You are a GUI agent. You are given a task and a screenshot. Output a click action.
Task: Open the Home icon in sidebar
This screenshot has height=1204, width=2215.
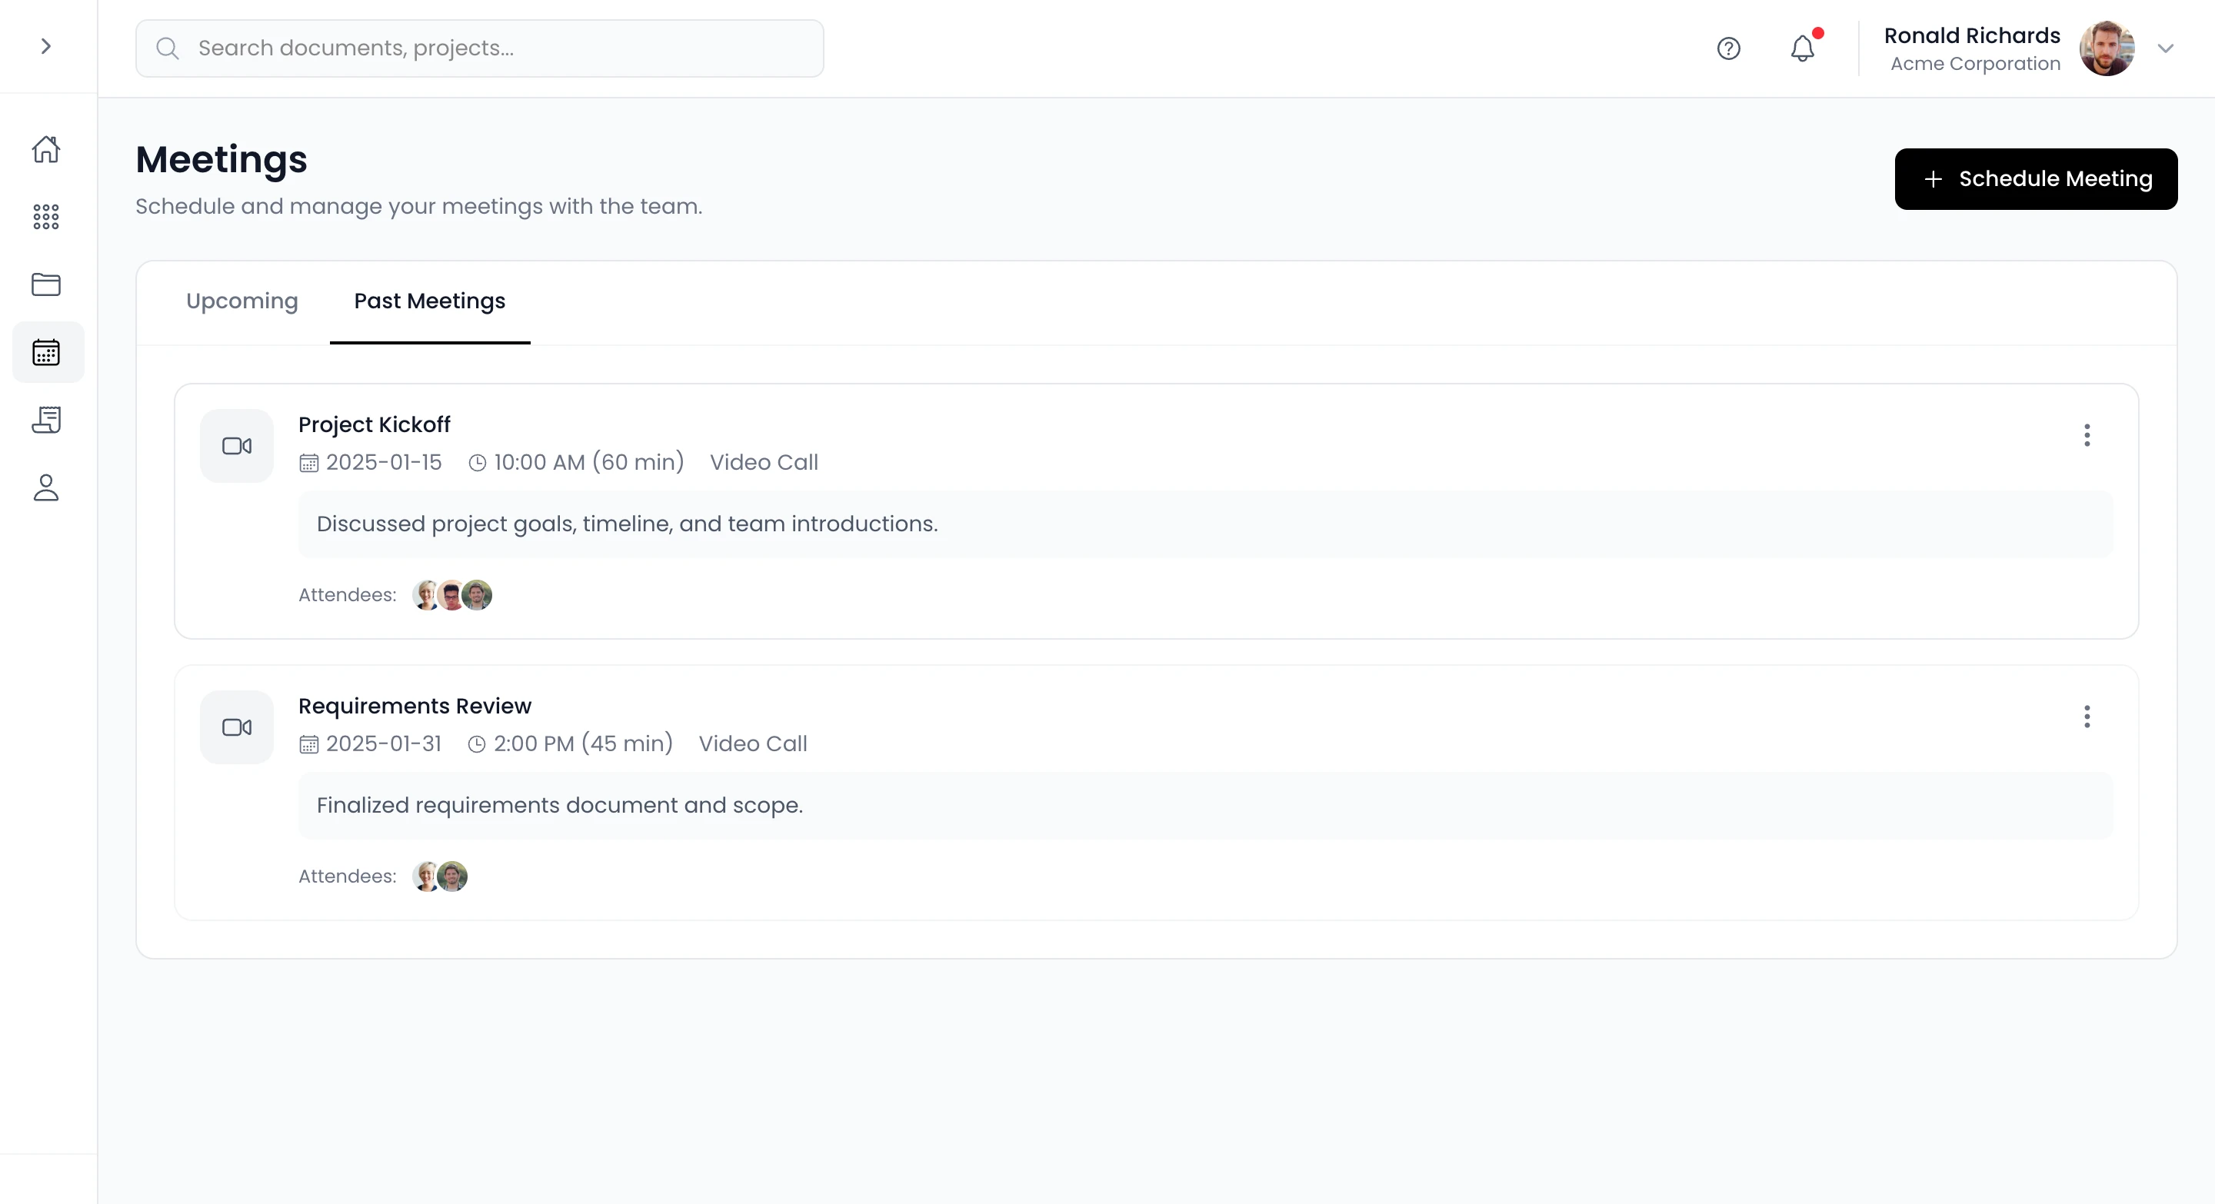[x=46, y=149]
